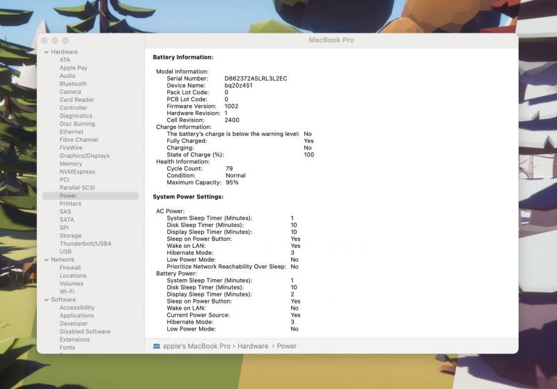Select the highlighted Power entry
The width and height of the screenshot is (557, 389).
(x=91, y=196)
